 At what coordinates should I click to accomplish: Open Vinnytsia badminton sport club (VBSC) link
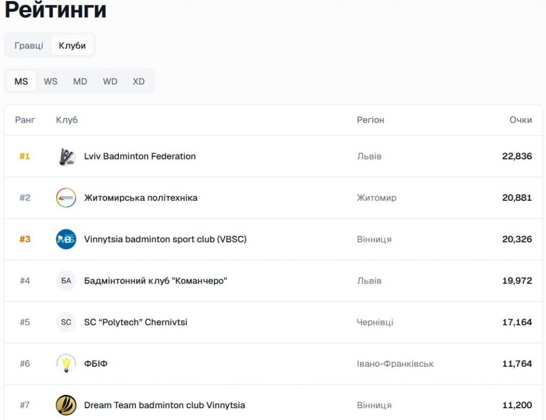(165, 239)
